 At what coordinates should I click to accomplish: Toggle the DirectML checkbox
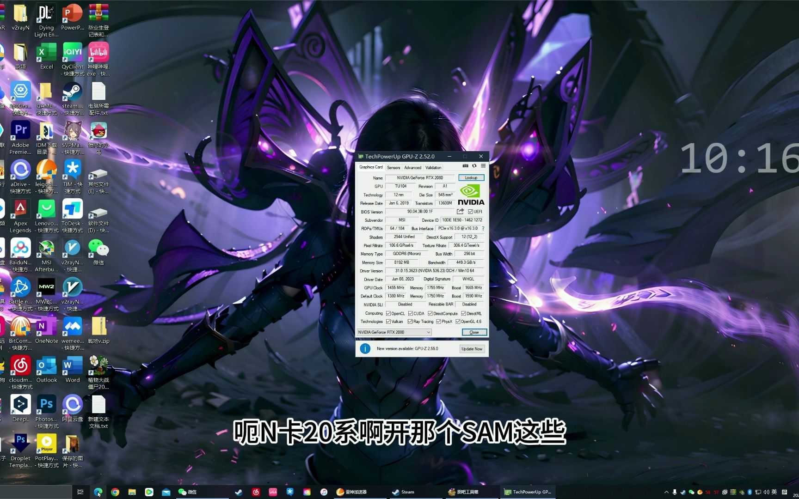463,313
